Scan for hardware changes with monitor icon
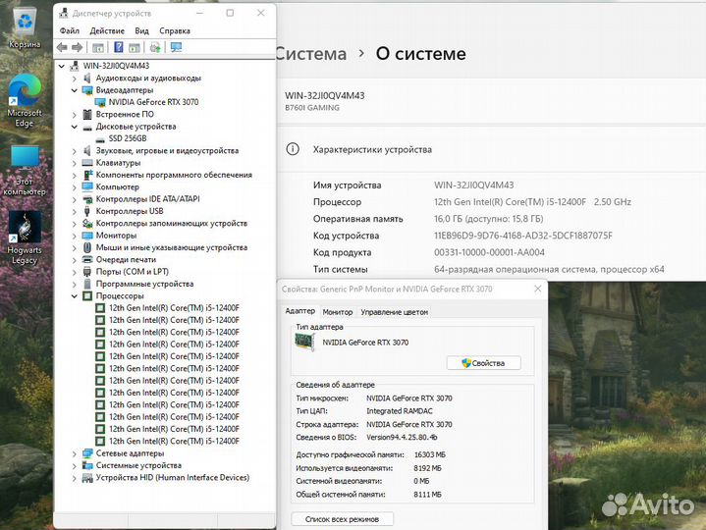 (176, 47)
